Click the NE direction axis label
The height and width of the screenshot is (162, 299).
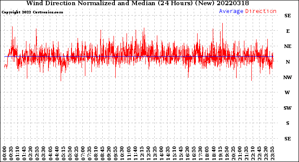288,46
